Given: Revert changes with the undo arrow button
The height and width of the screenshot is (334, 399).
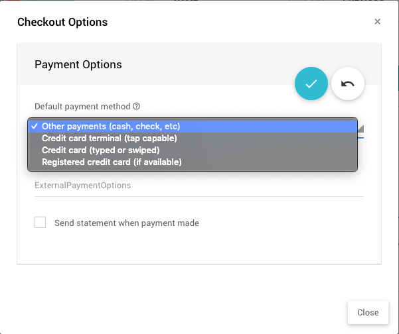Looking at the screenshot, I should 348,84.
